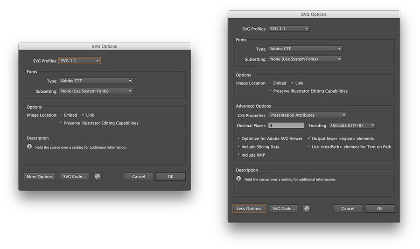420x249 pixels.
Task: Click the globe preview icon beside Less Options
Action: point(307,208)
